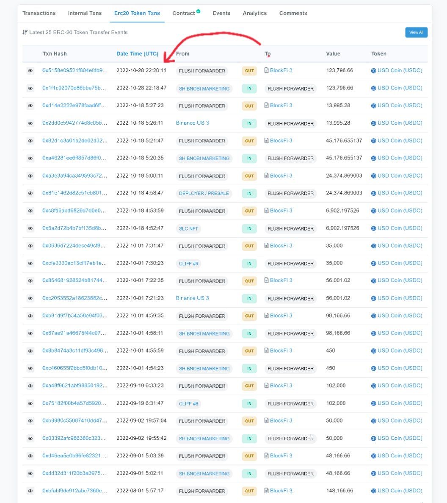Click eye icon for txn 0xb81d9f7b34a58e94f03
Viewport: 447px width, 503px height.
30,316
